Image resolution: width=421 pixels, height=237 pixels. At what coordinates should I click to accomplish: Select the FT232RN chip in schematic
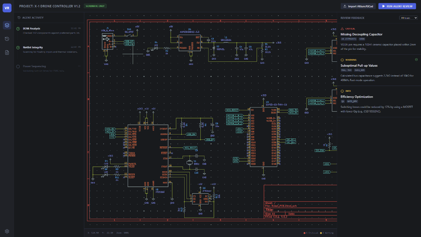pyautogui.click(x=148, y=156)
